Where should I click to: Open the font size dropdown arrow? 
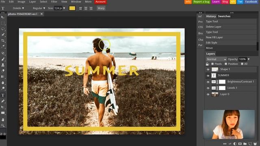(64, 8)
